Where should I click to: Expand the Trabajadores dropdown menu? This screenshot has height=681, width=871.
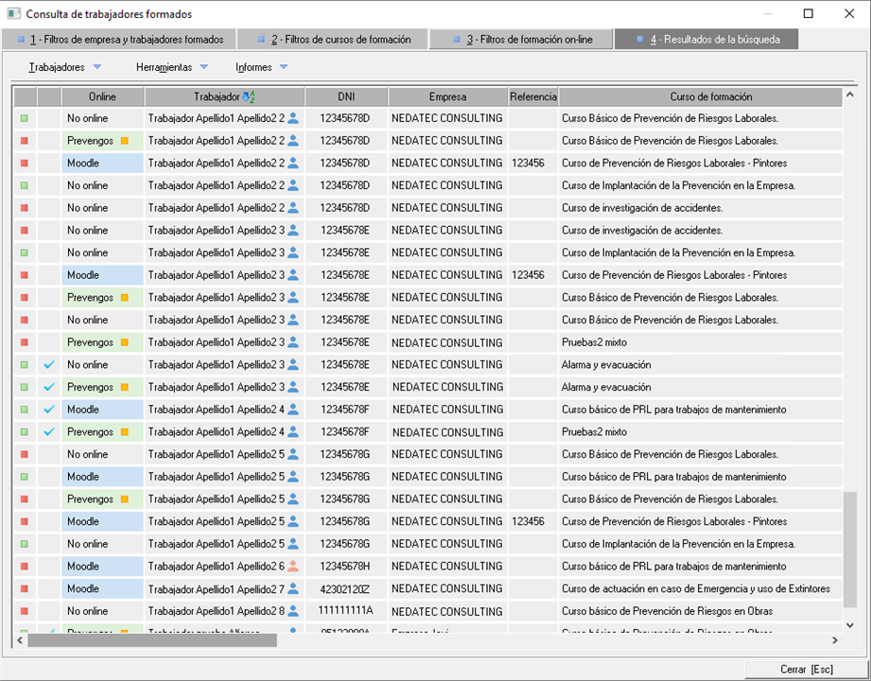(x=97, y=67)
